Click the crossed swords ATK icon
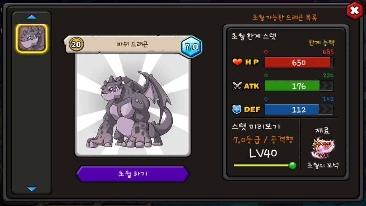Viewport: 366px width, 206px height. click(237, 86)
